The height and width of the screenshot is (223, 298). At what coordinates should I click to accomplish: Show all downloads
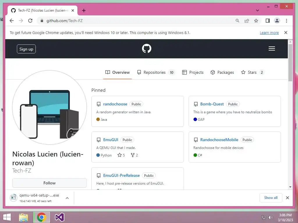tap(271, 198)
